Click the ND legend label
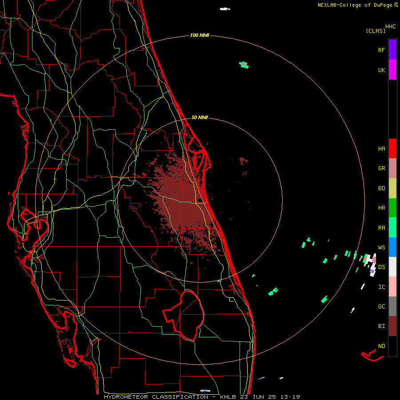 tap(381, 346)
